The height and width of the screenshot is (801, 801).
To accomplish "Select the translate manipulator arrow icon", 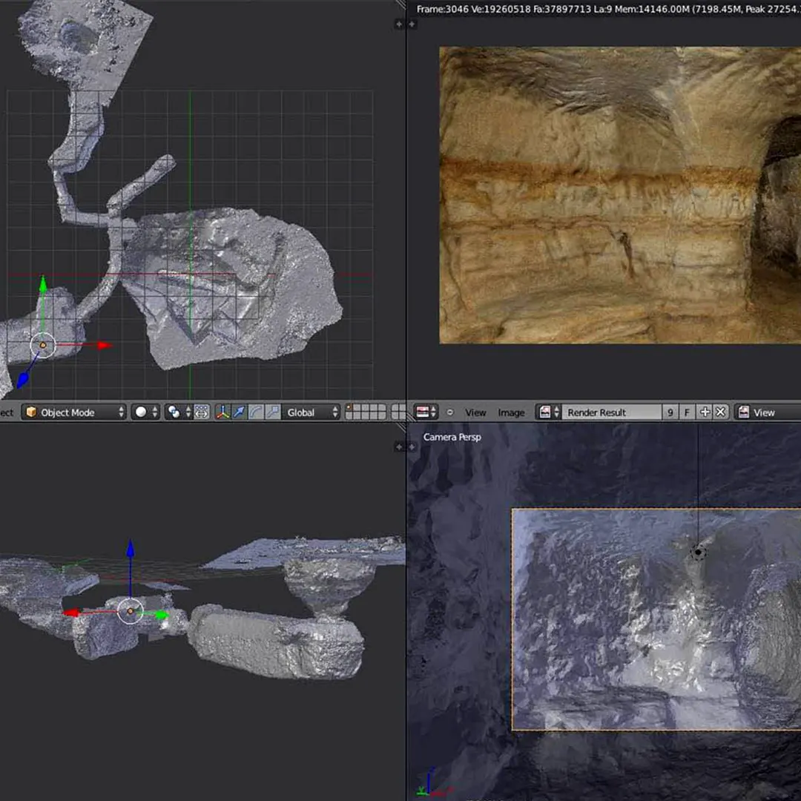I will pos(239,412).
